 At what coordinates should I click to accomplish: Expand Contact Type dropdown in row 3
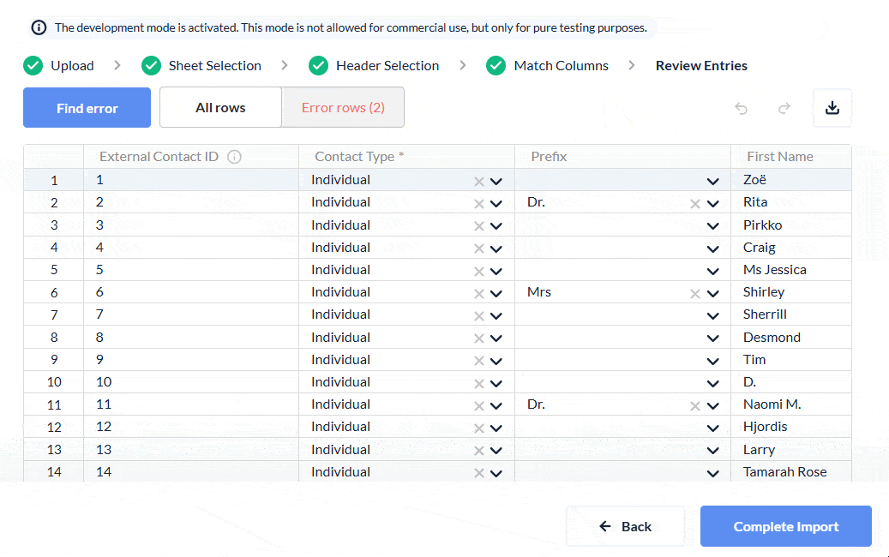coord(496,226)
